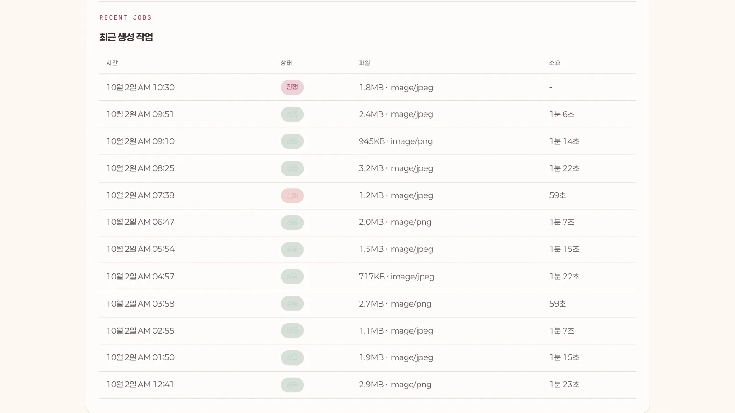This screenshot has width=735, height=413.
Task: Click the duration '1분 23초'
Action: (564, 385)
